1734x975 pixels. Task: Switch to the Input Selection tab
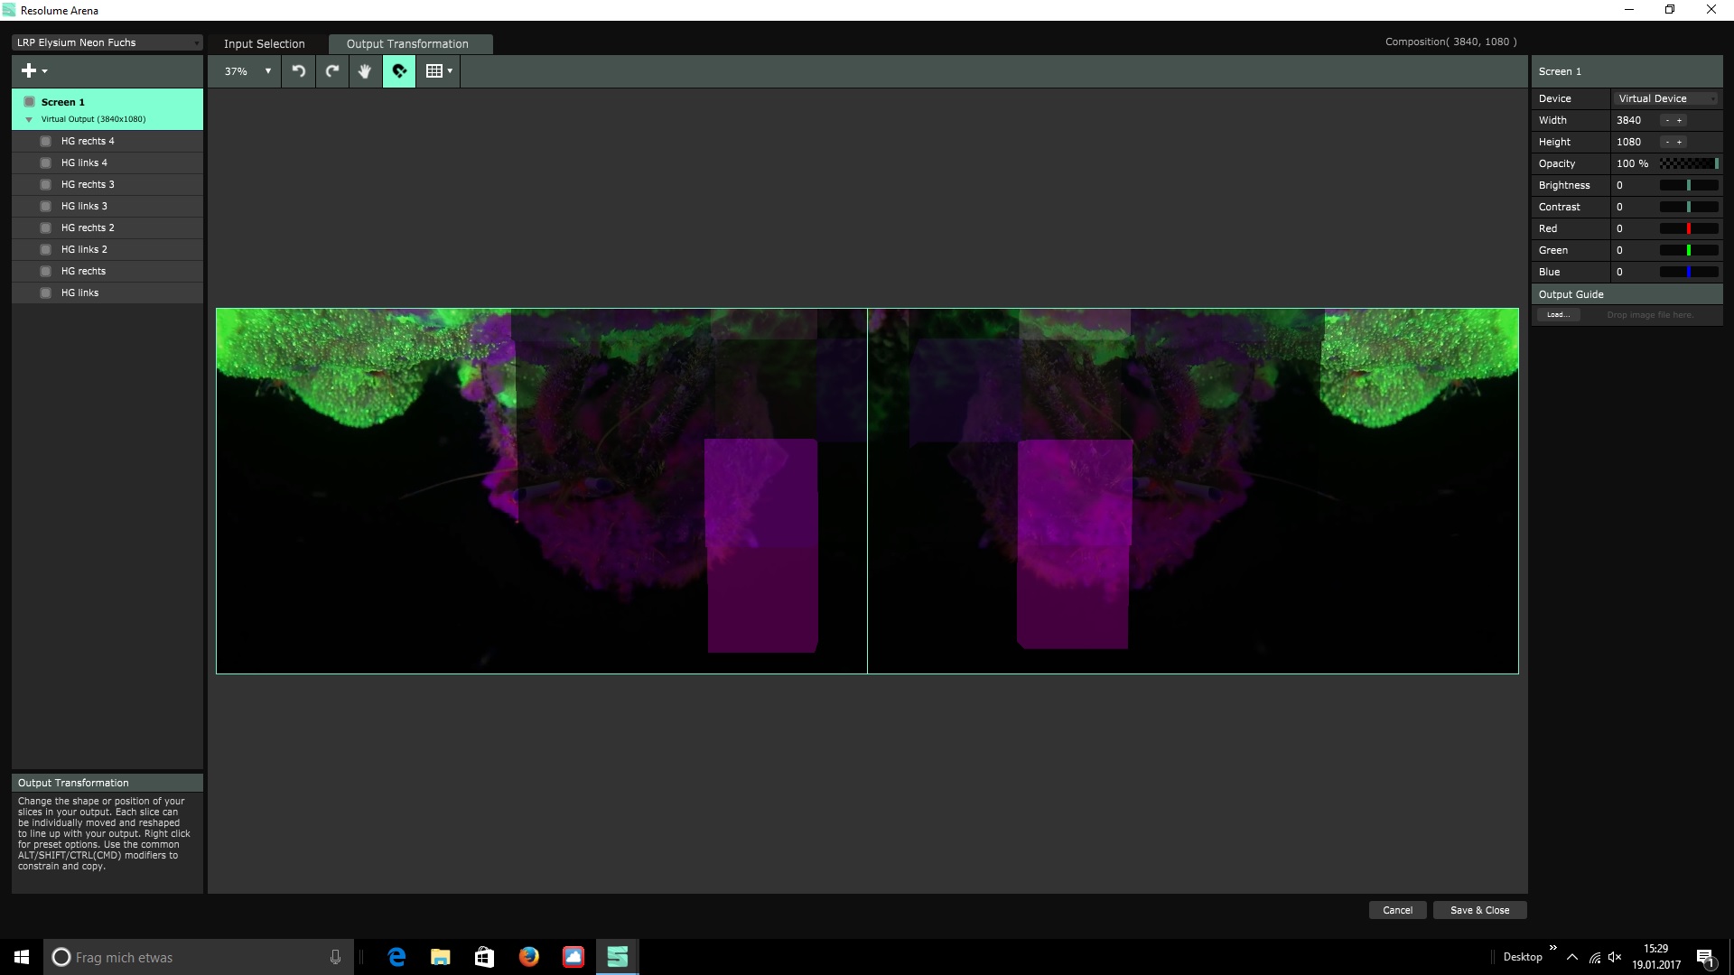(264, 43)
